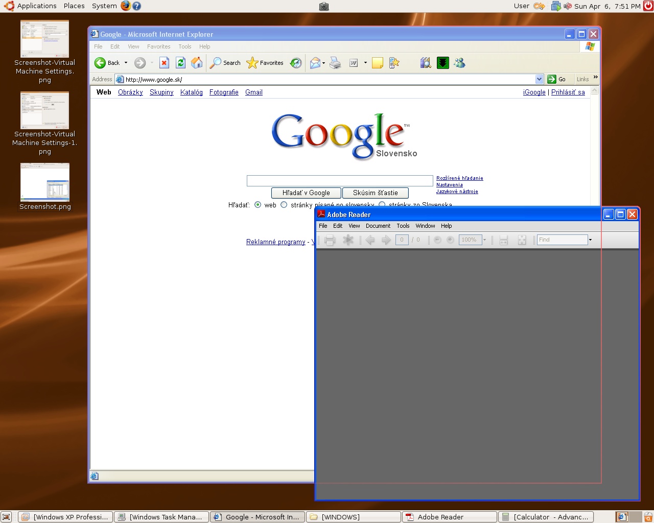Viewport: 654px width, 523px height.
Task: Switch to Calculator taskbar item
Action: tap(546, 517)
